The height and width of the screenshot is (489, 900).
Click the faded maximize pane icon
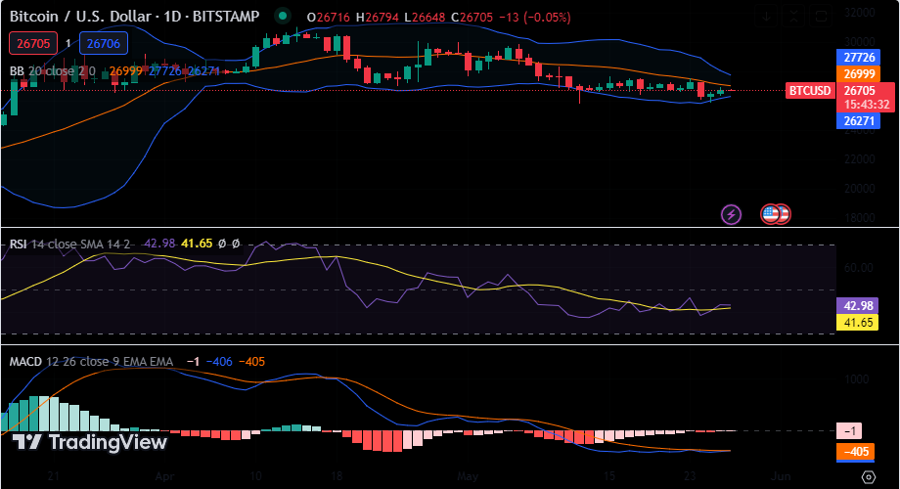821,17
